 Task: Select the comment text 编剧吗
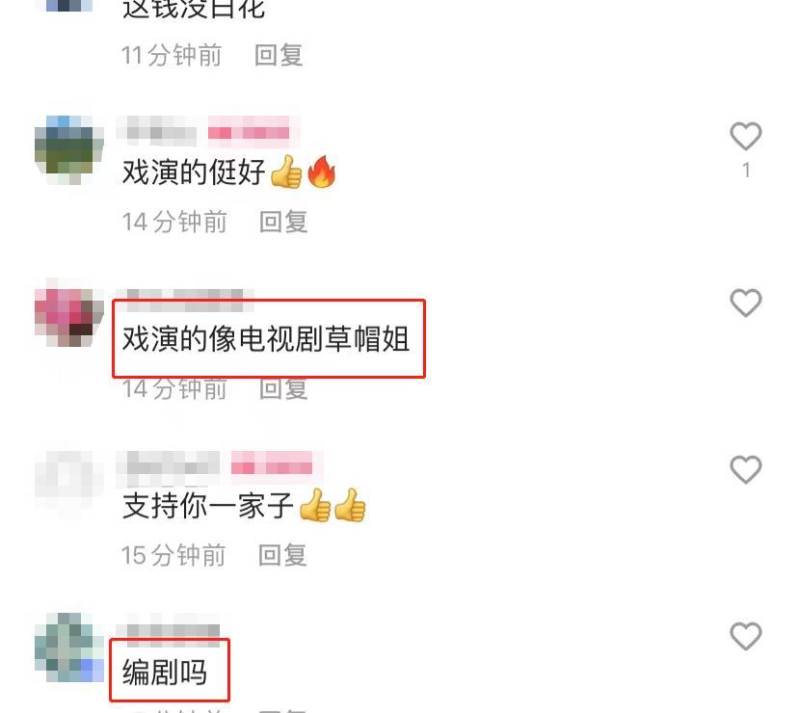[x=165, y=672]
